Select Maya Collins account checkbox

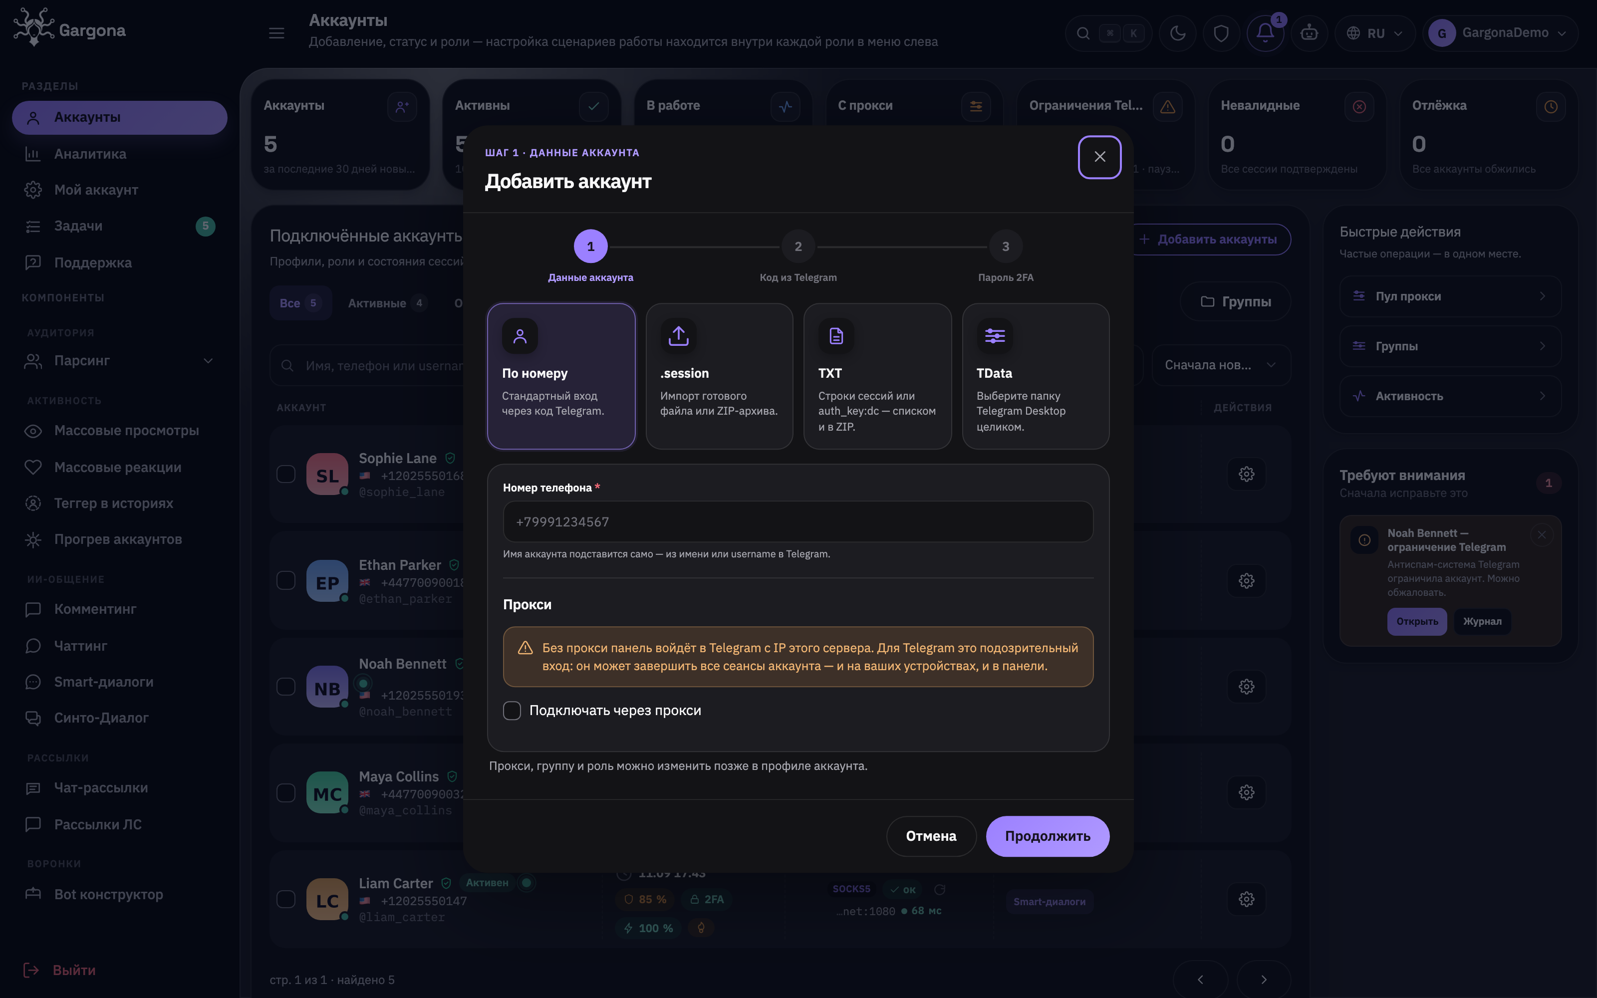(x=286, y=793)
